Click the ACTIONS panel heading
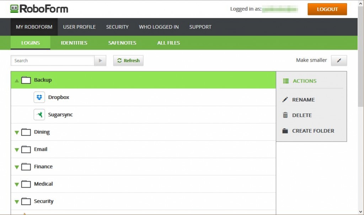Viewport: 364px width, 215px height. click(305, 81)
